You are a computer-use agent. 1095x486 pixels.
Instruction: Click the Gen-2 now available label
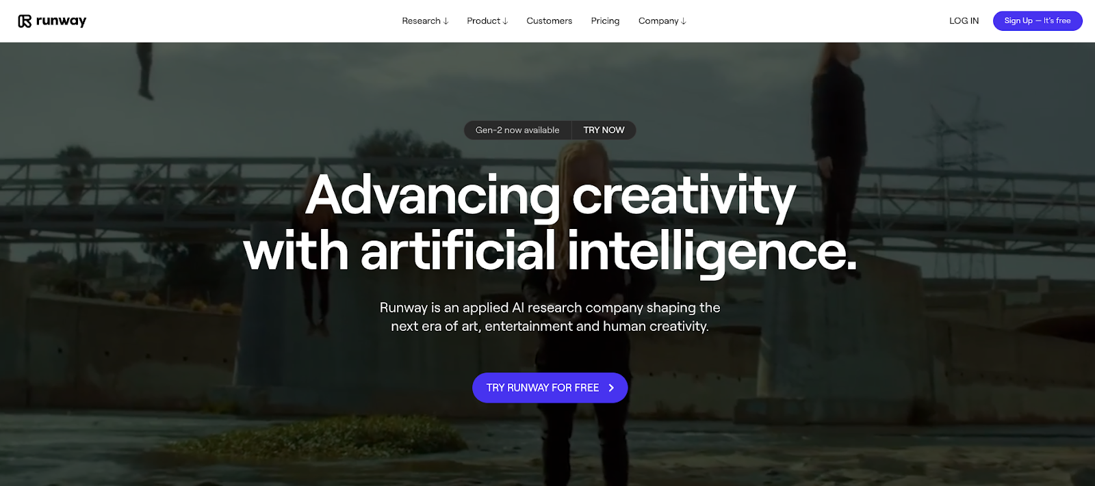(517, 130)
